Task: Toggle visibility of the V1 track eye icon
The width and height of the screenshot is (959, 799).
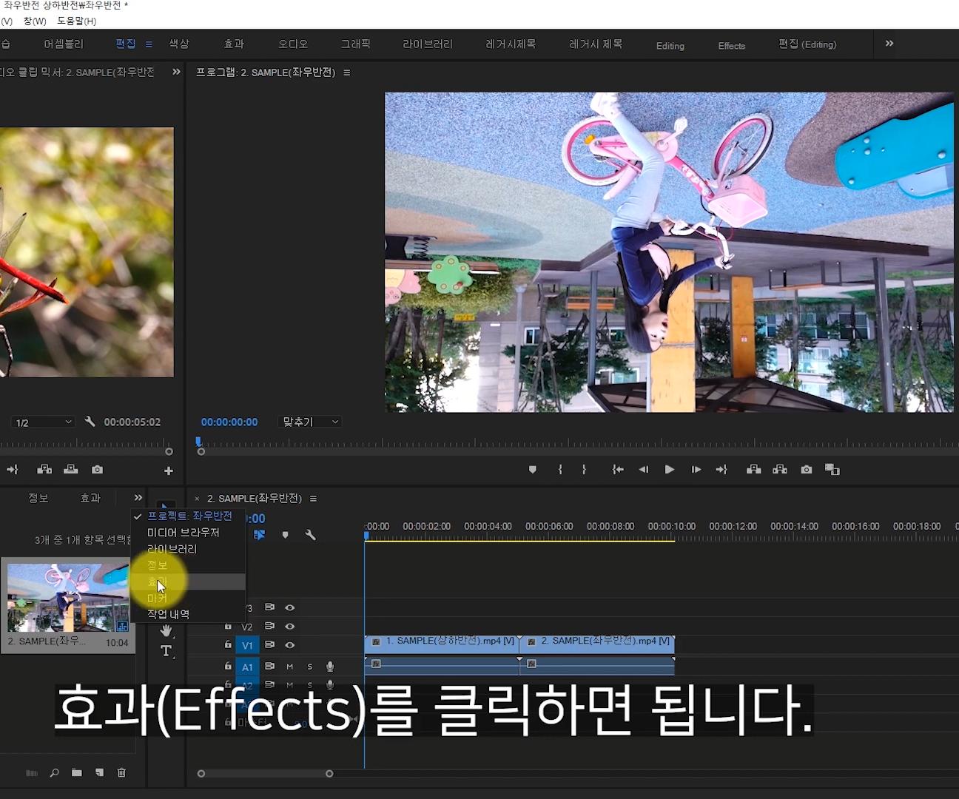Action: [290, 644]
